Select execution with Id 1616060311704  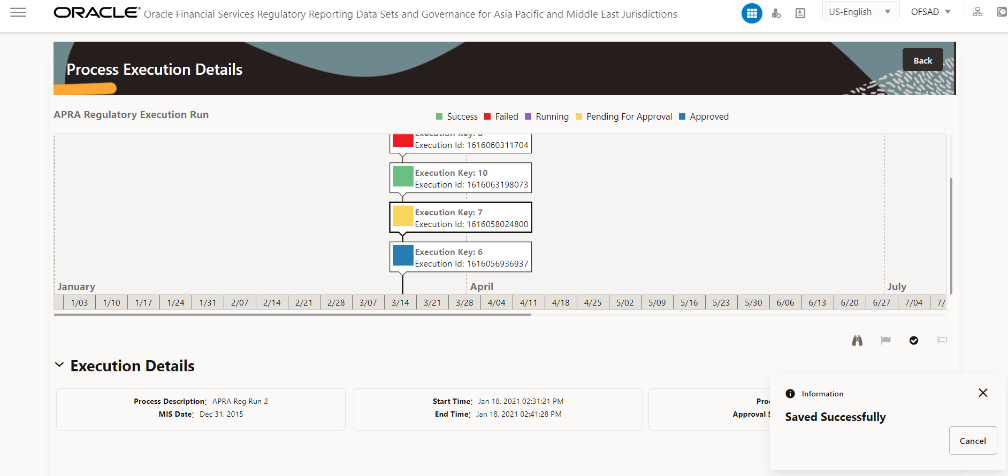click(x=461, y=144)
